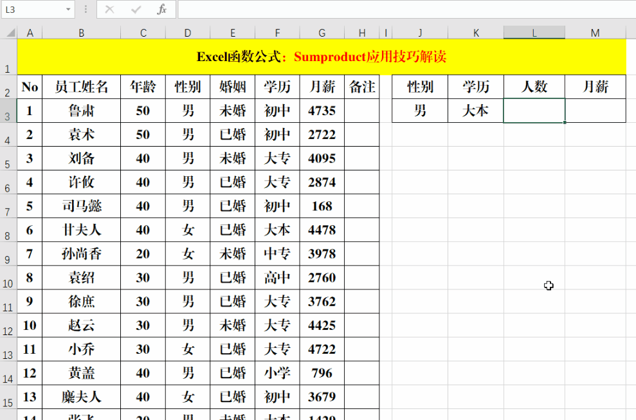Click the yellow Sumproduct title cell
Screen dimensions: 636x420
click(x=322, y=57)
